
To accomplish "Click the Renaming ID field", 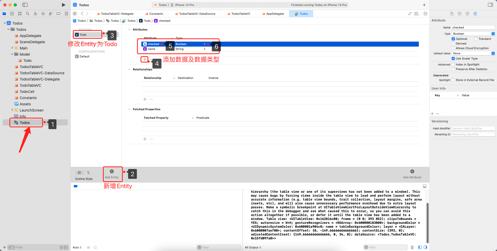I will coord(473,134).
